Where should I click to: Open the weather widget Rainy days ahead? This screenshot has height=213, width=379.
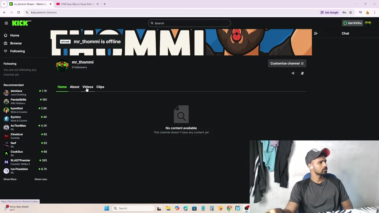pos(16,208)
